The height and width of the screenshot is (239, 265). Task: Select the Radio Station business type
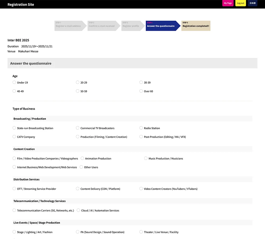141,128
